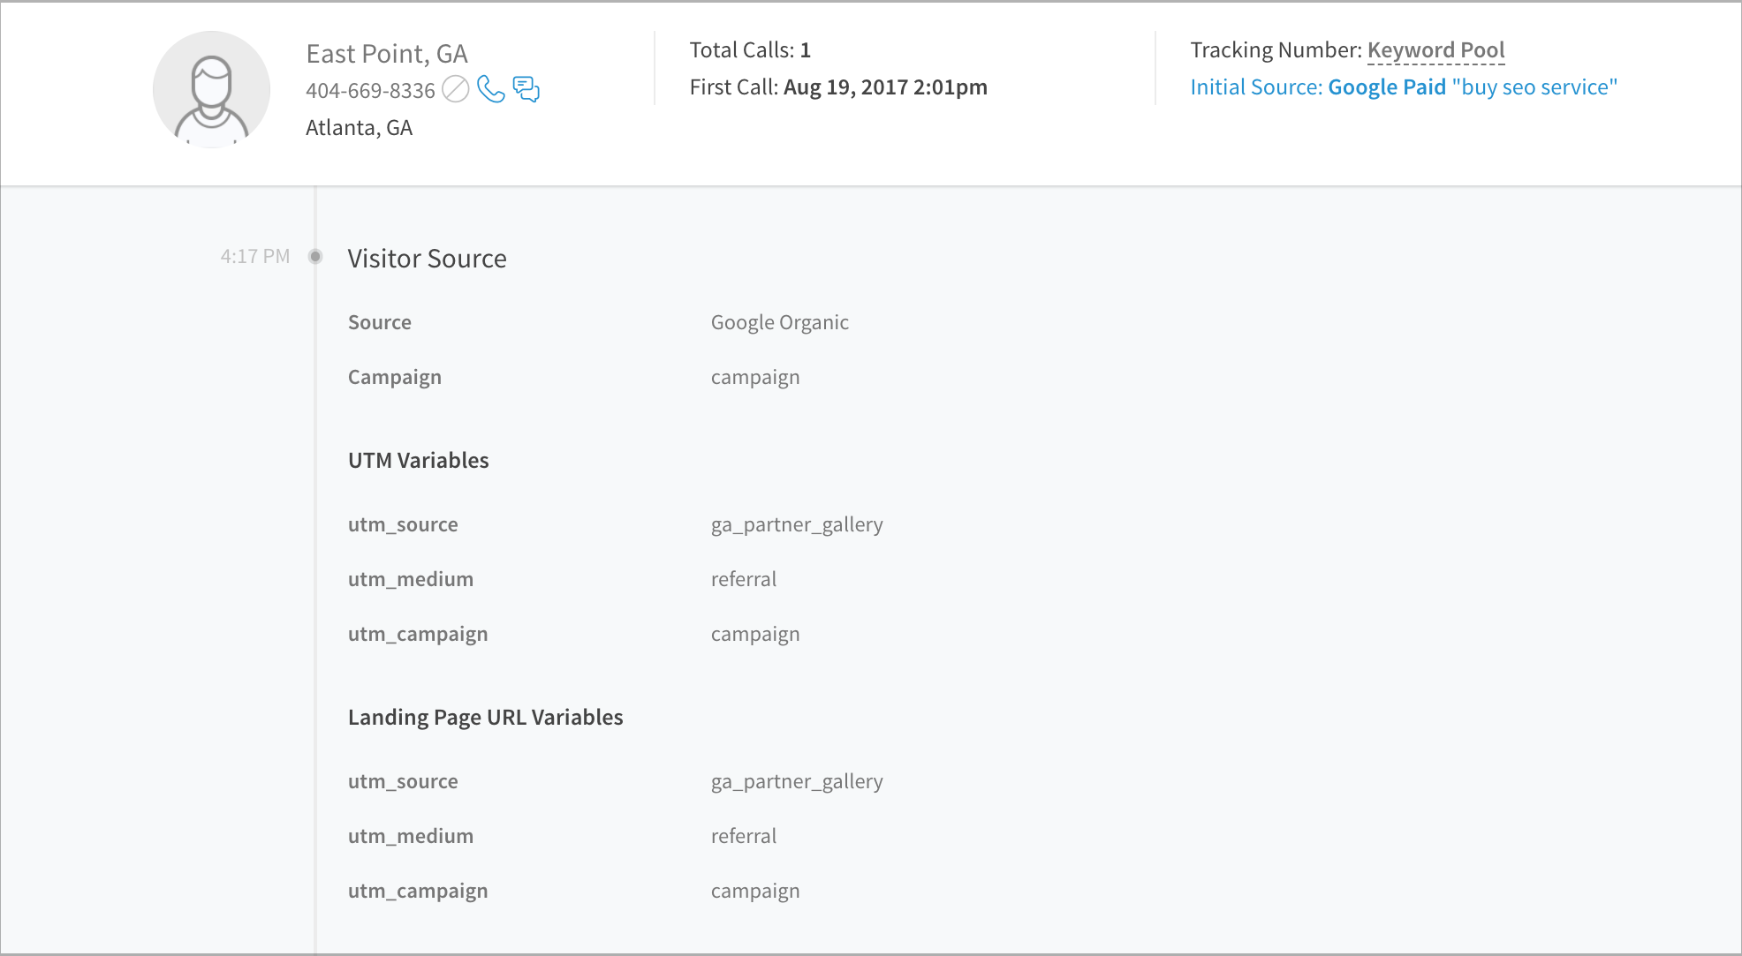Screen dimensions: 1742x956
Task: Click the Visitor Source section header
Action: tap(428, 258)
